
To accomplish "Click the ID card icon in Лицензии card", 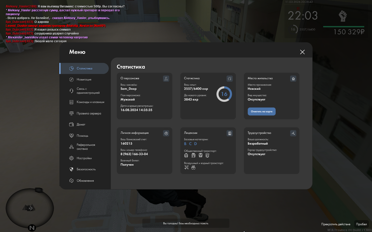I will tap(230, 133).
